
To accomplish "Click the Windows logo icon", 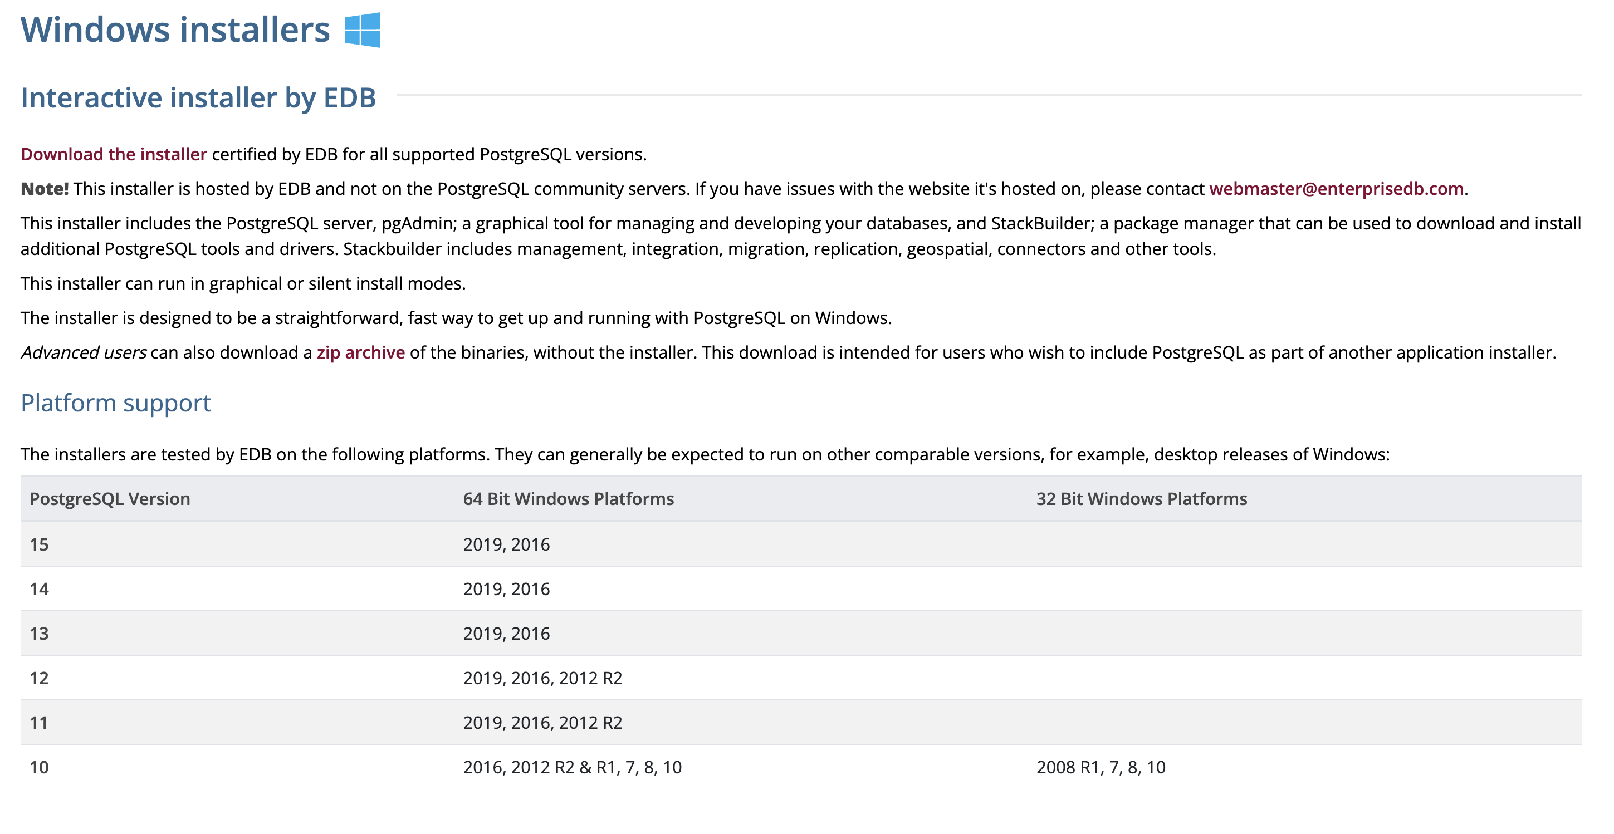I will click(x=362, y=30).
